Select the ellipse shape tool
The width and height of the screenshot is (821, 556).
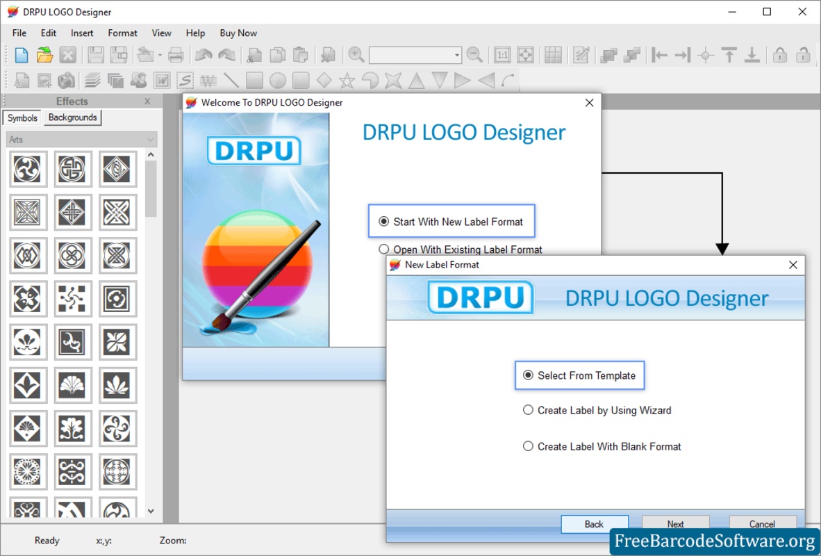(x=278, y=81)
